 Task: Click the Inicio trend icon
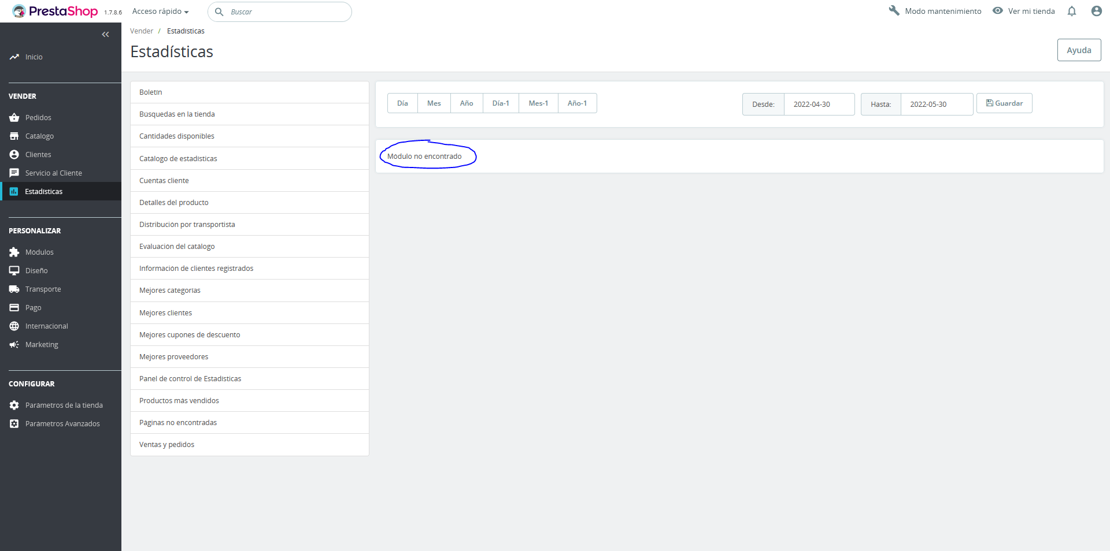click(x=14, y=57)
